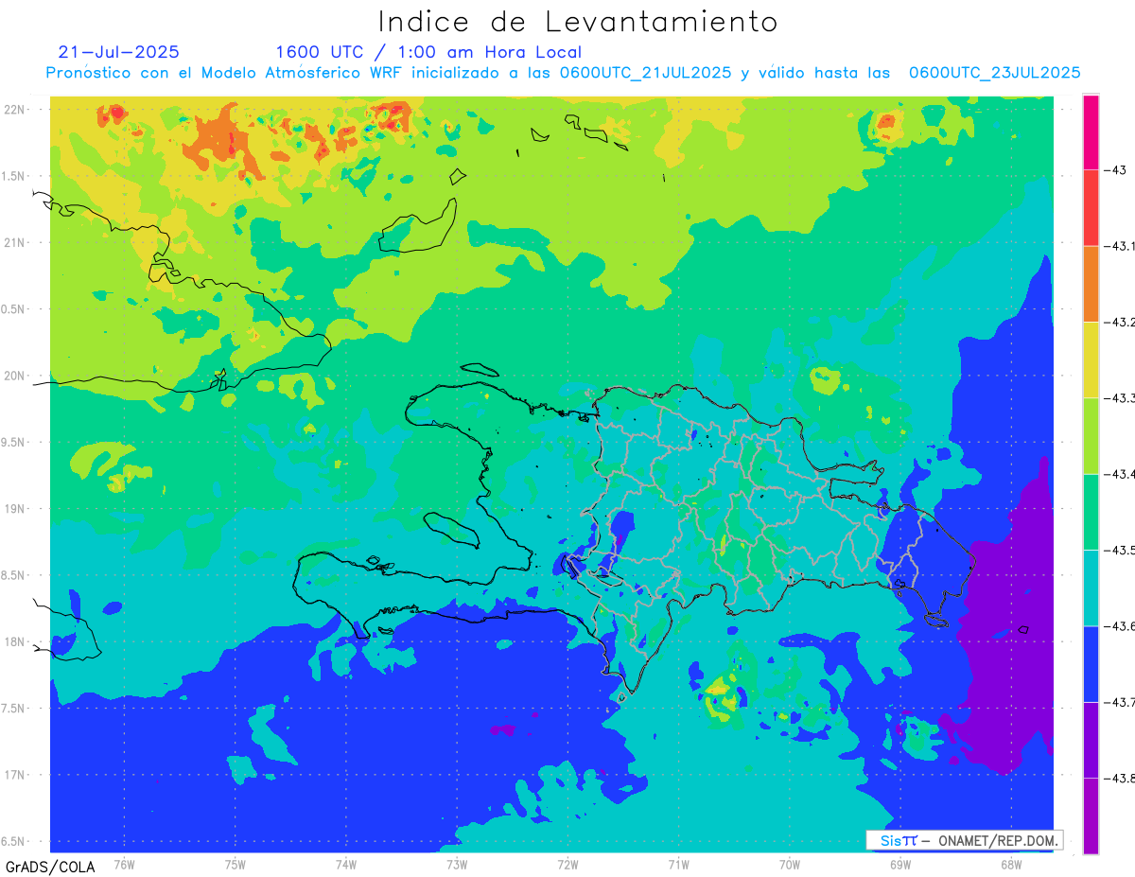Pick the green legend swatch above -43.5
Screen dimensions: 1135x877
[x=1091, y=512]
